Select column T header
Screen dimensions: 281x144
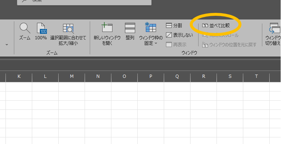click(256, 76)
